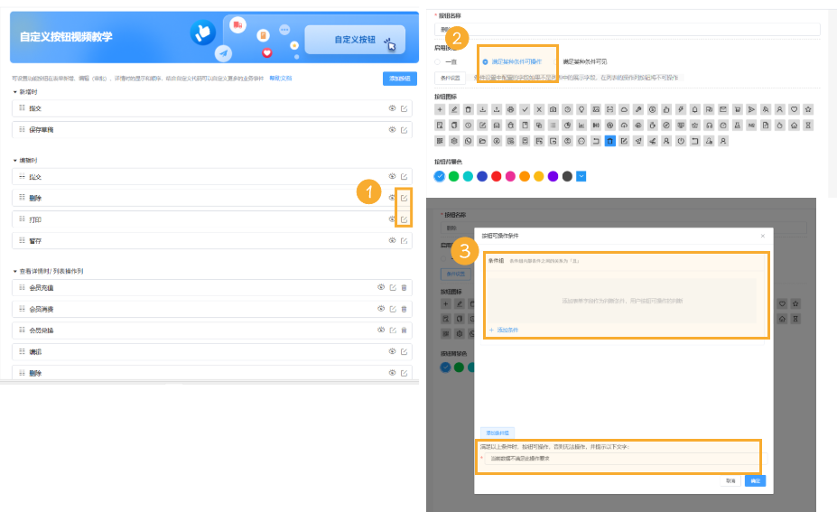Confirm the dialog with 确定
The height and width of the screenshot is (512, 837).
pos(756,481)
